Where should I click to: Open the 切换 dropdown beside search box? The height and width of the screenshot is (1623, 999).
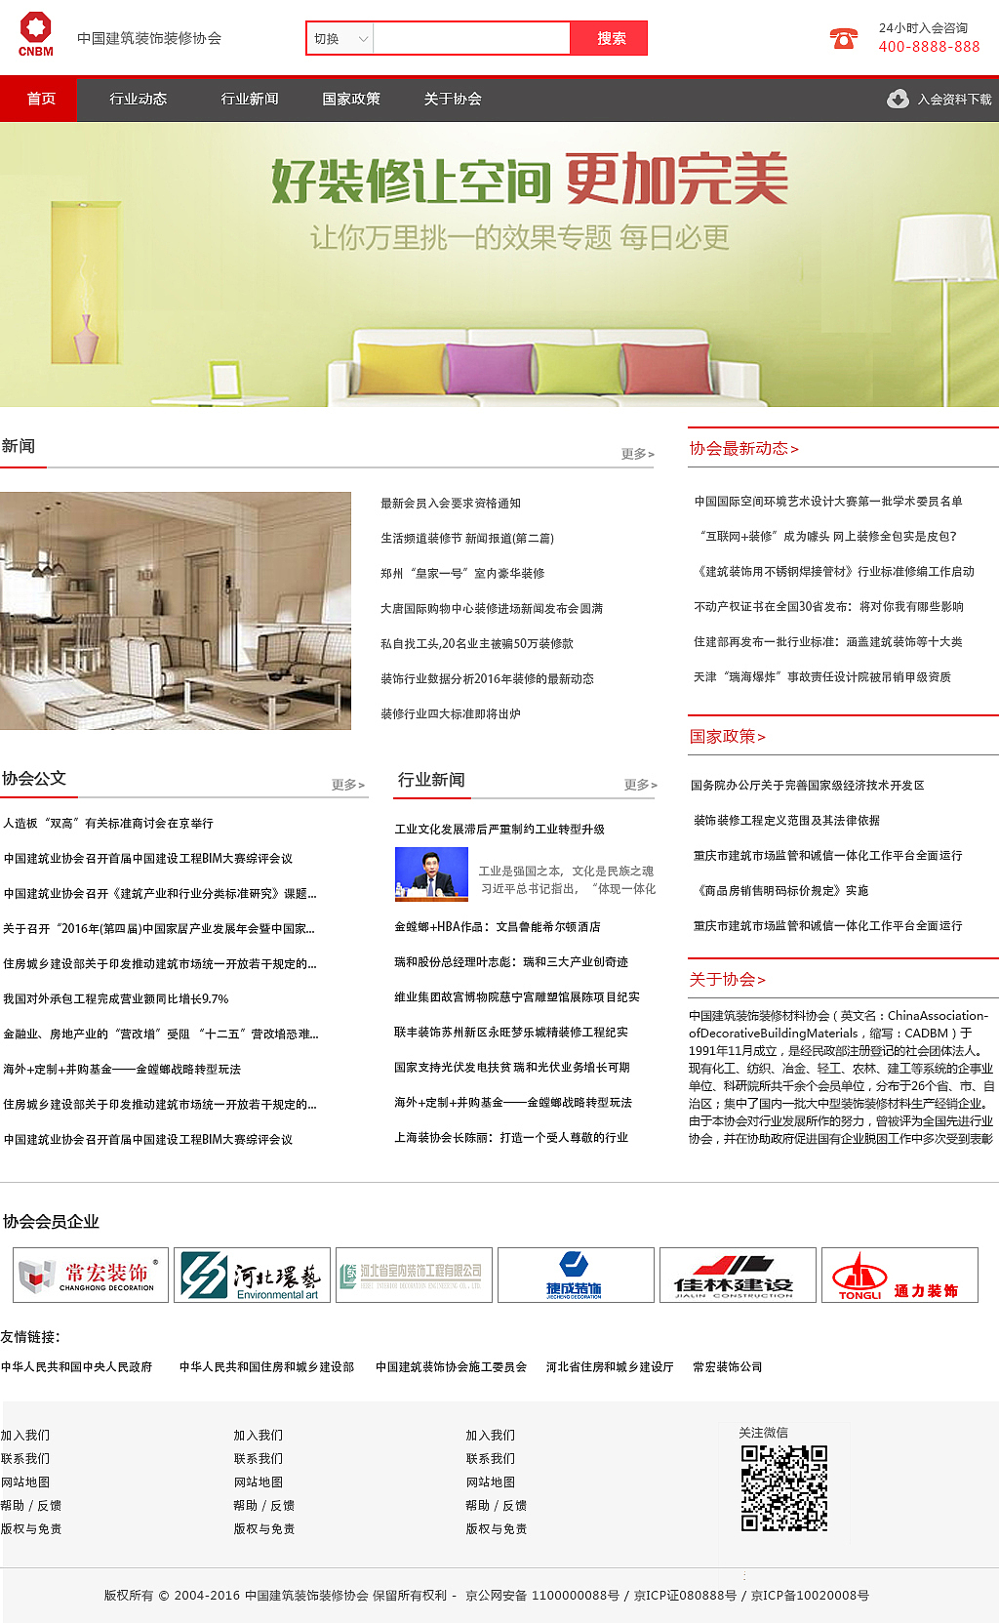point(340,38)
